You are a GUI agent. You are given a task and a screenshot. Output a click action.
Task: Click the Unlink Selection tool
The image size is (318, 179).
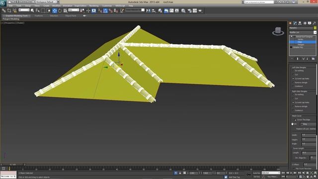pyautogui.click(x=9, y=10)
